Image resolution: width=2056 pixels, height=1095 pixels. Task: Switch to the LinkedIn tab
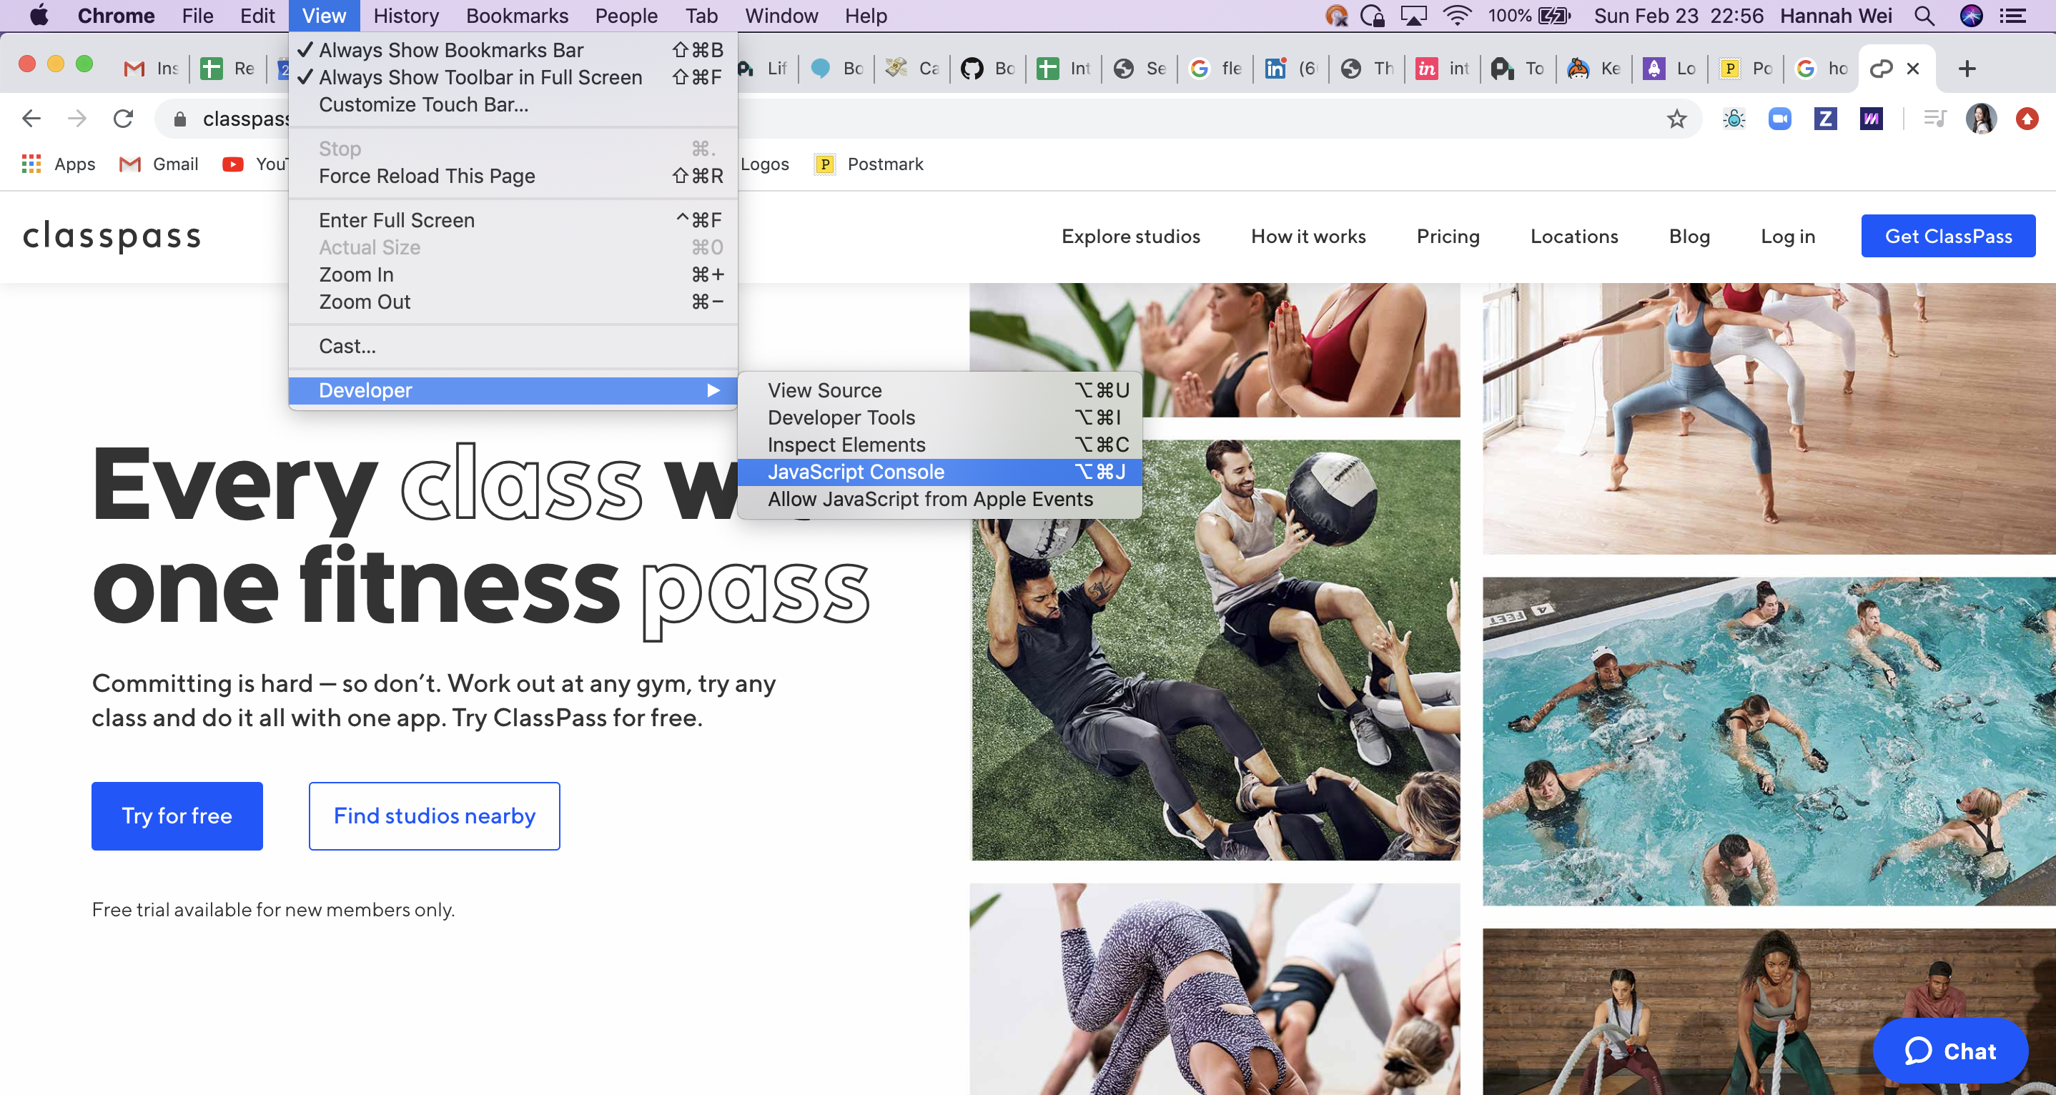[1290, 69]
